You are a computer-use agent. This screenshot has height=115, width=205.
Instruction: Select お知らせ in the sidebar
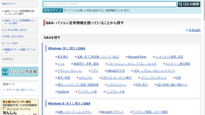[9, 59]
